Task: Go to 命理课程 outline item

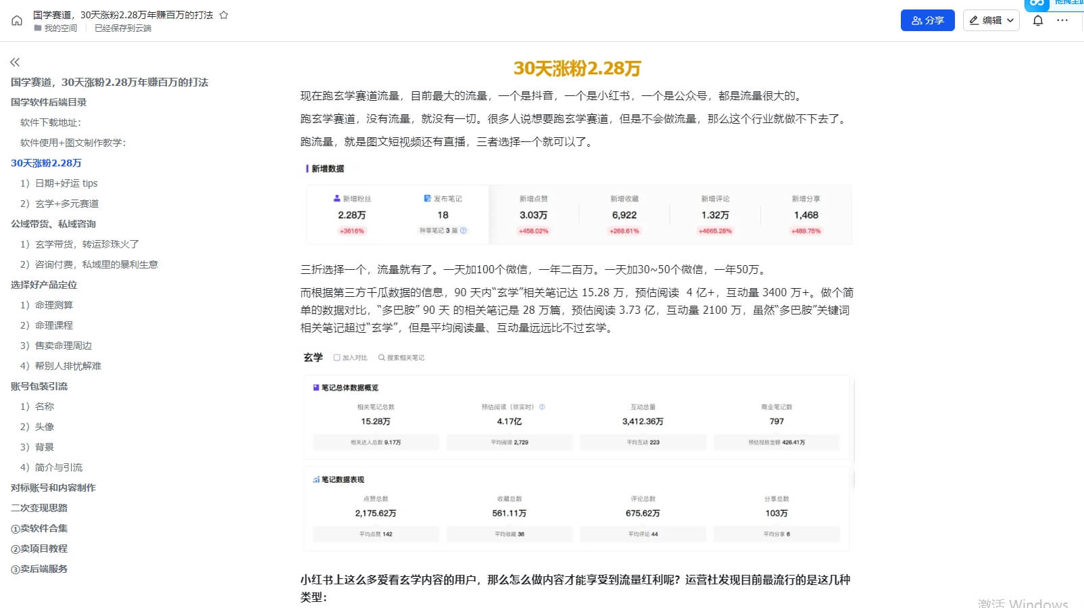Action: [x=47, y=325]
